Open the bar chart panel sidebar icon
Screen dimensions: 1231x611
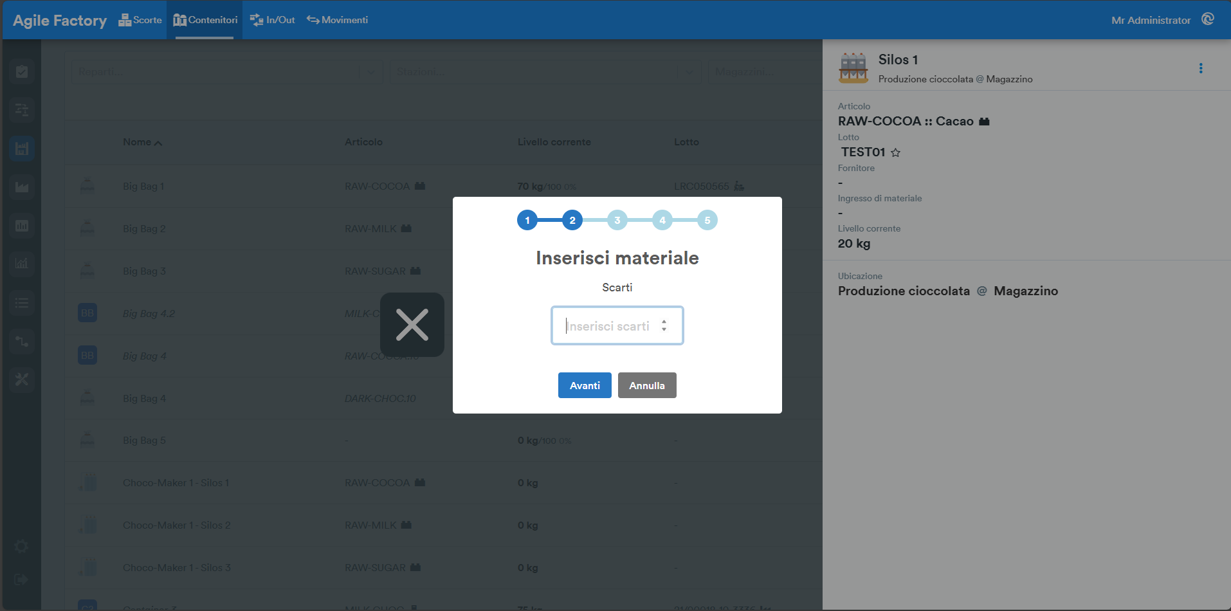coord(22,225)
